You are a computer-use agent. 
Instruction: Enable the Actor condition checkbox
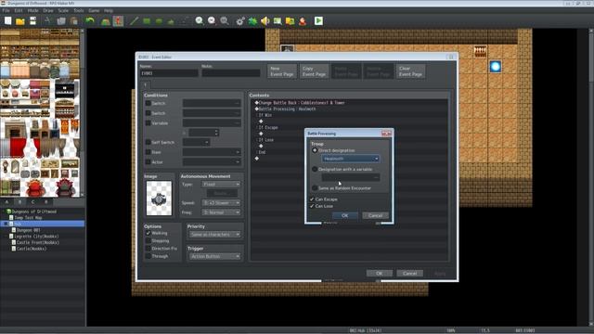[x=148, y=161]
